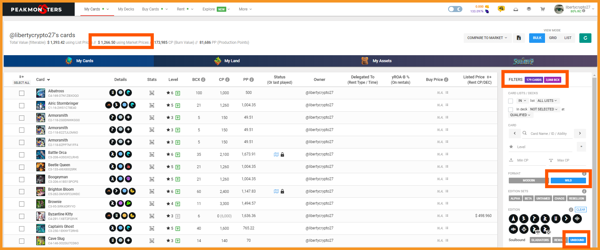Viewport: 600px width, 250px height.
Task: Switch to the My Land tab
Action: click(227, 61)
